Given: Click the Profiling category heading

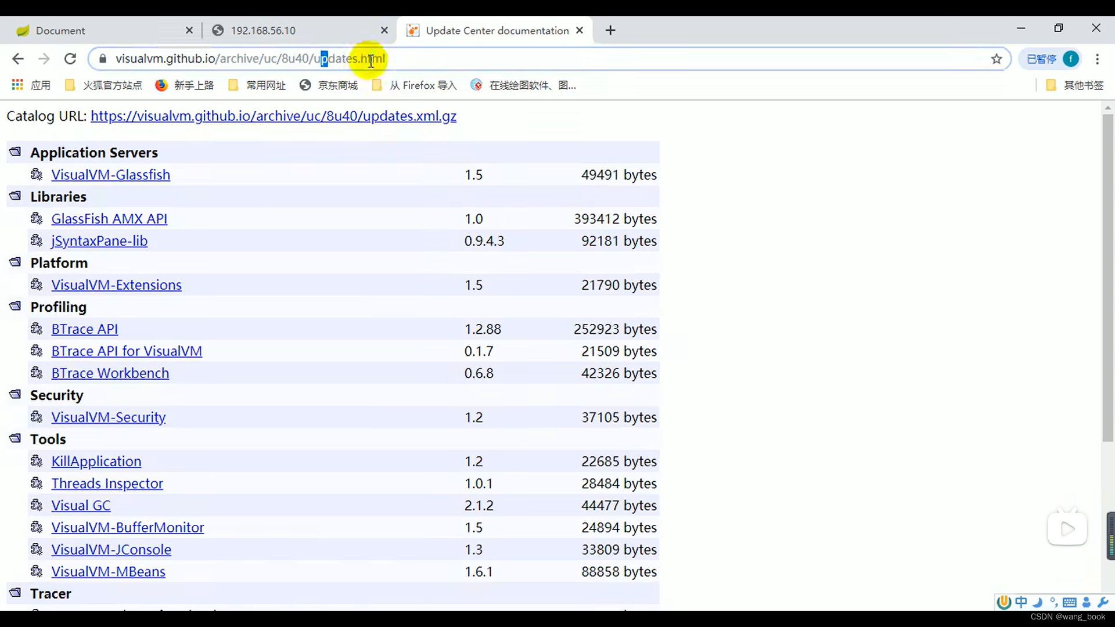Looking at the screenshot, I should [58, 307].
